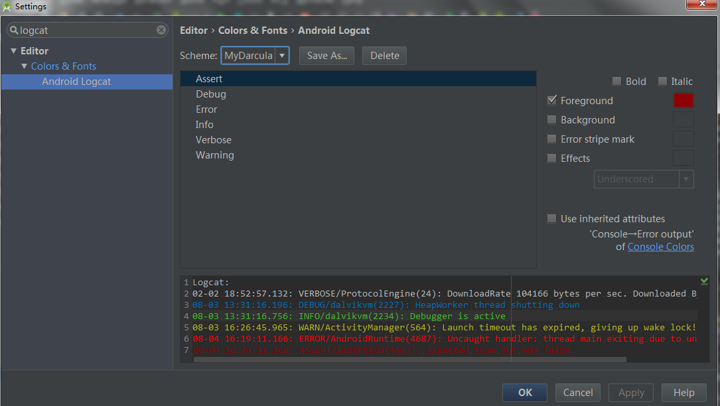720x406 pixels.
Task: Click the Cancel button
Action: 577,393
